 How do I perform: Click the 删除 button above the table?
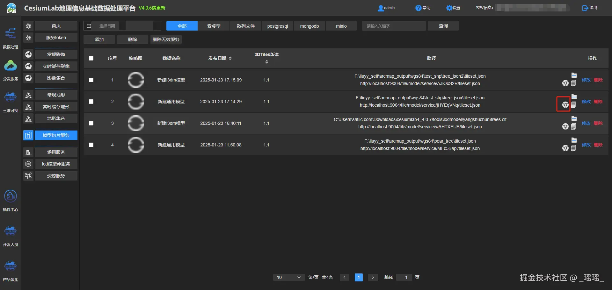[133, 39]
